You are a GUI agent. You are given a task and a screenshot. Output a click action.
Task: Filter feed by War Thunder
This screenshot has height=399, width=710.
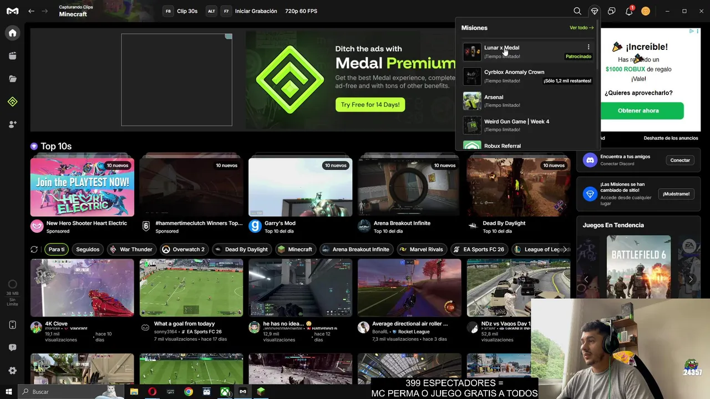tap(131, 249)
